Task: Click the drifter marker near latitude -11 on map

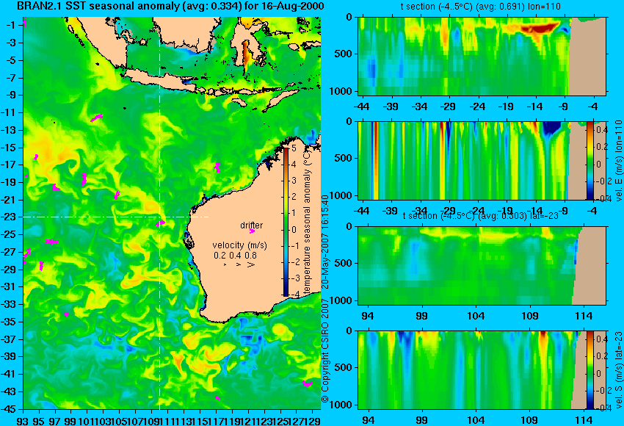Action: pyautogui.click(x=96, y=118)
